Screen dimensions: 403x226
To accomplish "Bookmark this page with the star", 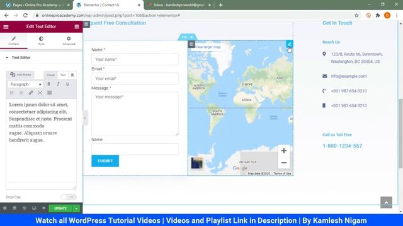I will 356,15.
